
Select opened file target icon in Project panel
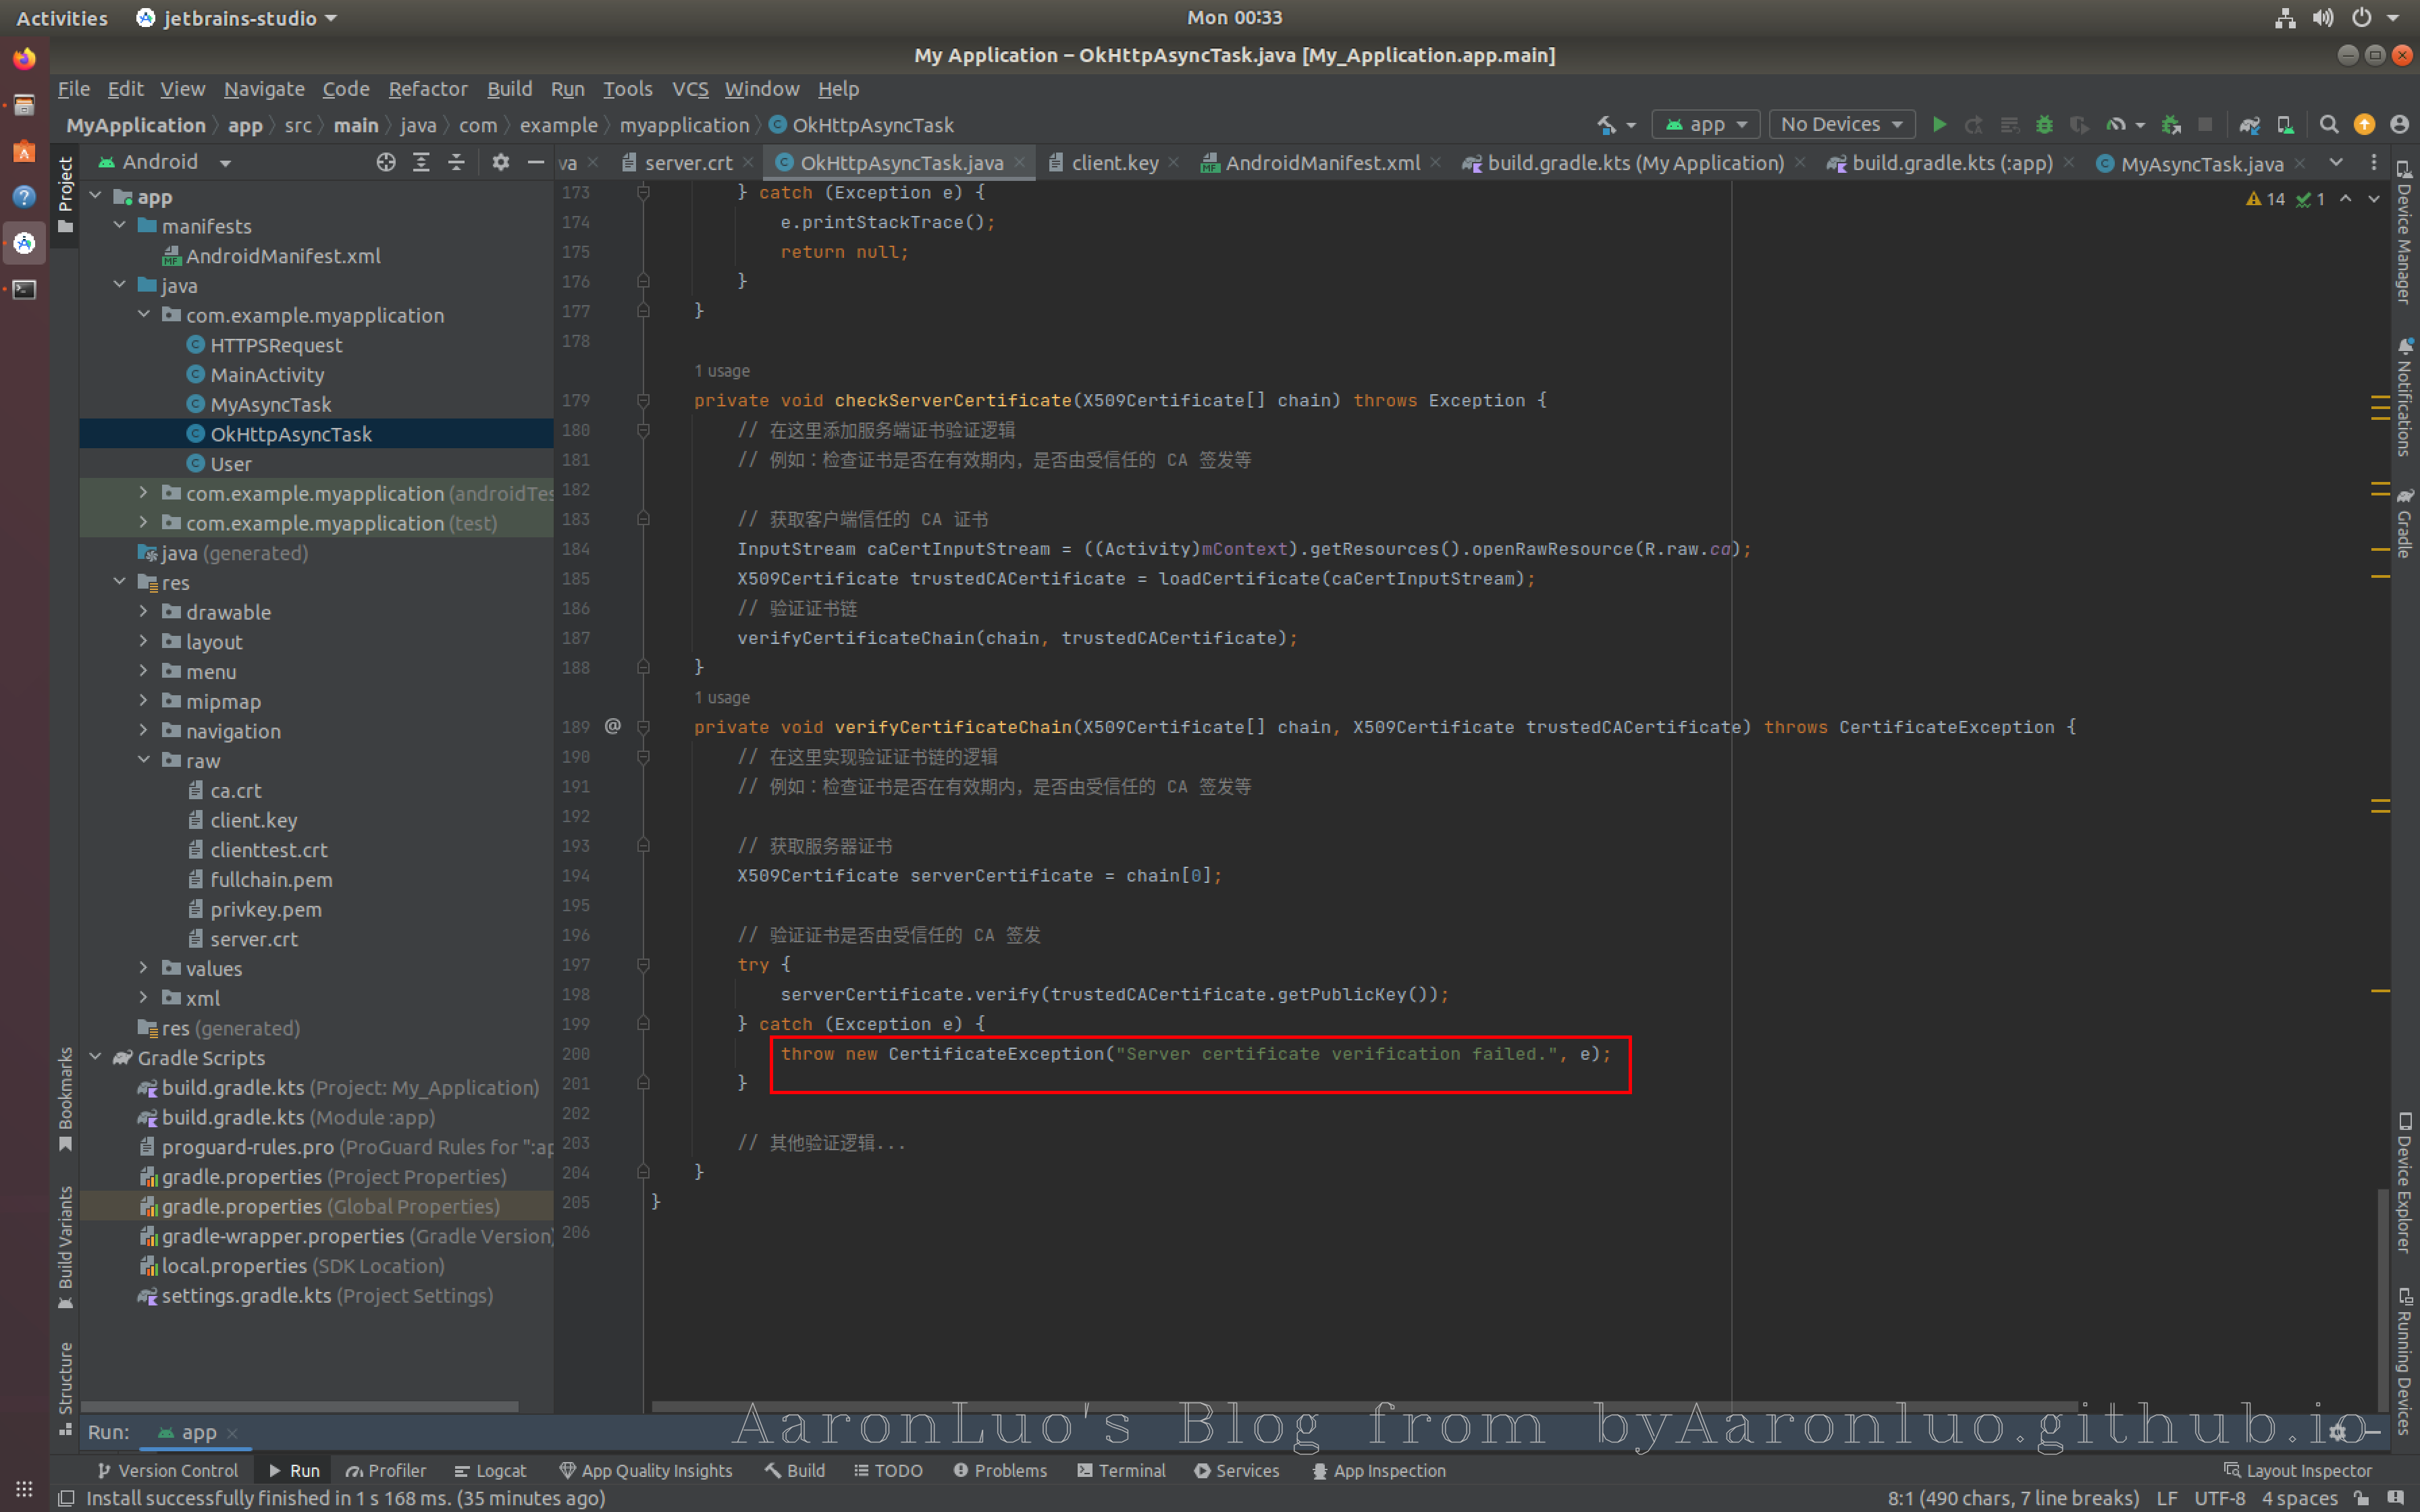[x=385, y=162]
